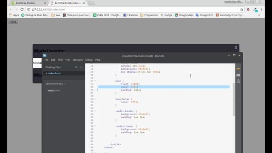Screen dimensions: 272x153
Task: Open Những Ca Khúc Tiếng bookmark
Action: [35, 15]
